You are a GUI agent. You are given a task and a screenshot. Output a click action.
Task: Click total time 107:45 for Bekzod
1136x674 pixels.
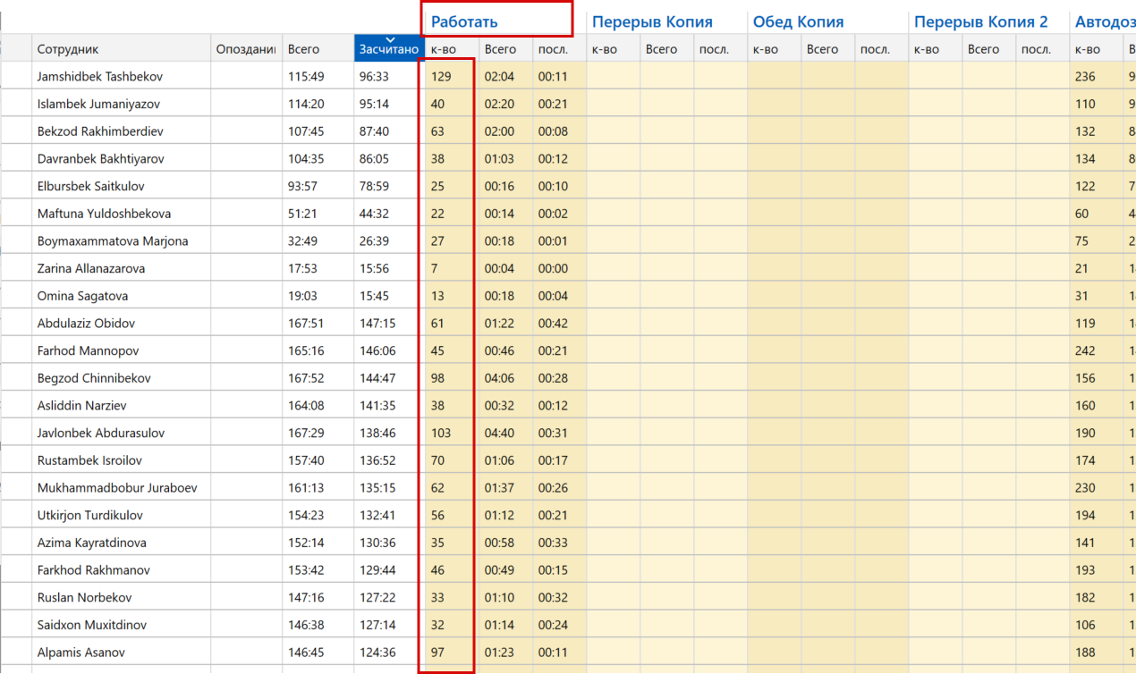tap(306, 131)
